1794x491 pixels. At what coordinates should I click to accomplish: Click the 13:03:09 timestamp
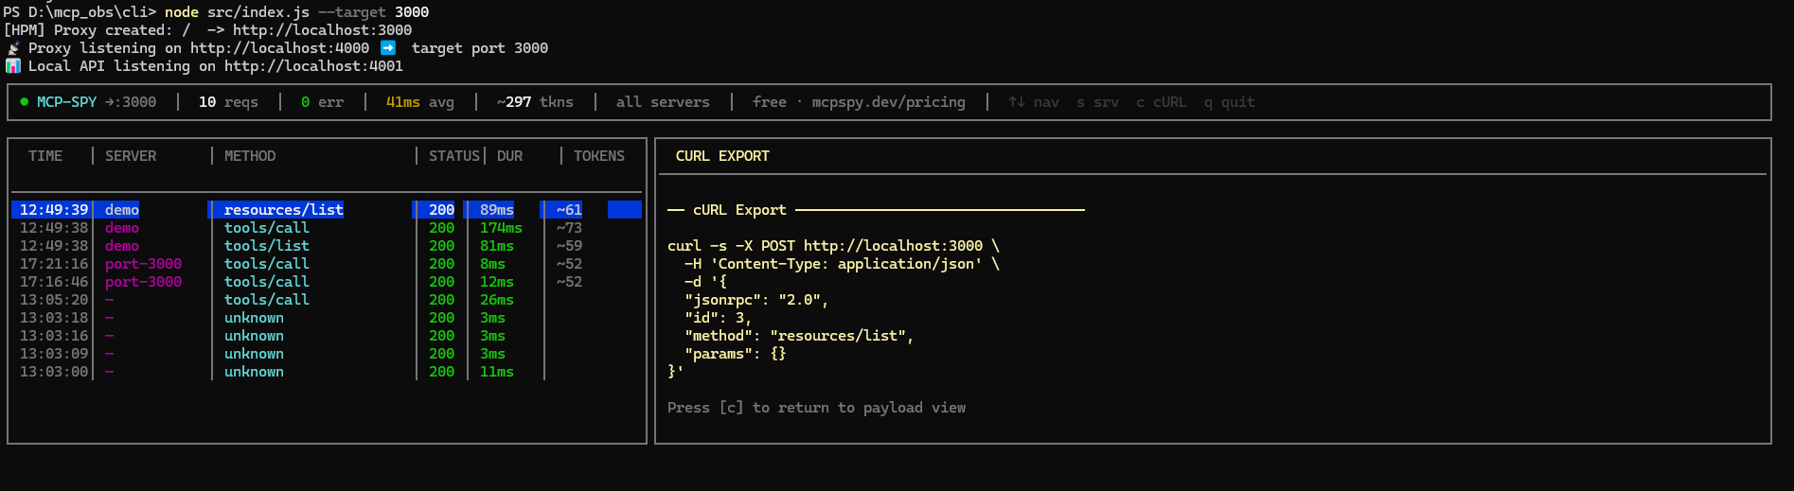coord(54,354)
